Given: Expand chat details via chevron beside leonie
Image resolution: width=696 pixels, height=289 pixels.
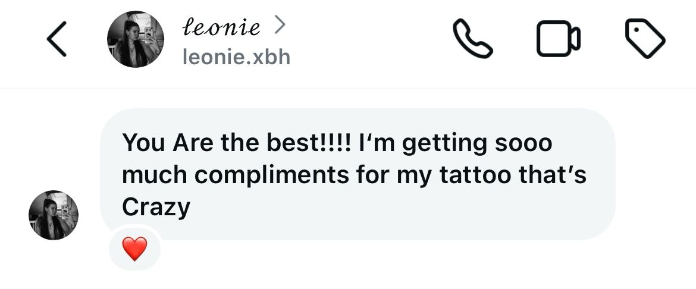Looking at the screenshot, I should [x=280, y=25].
